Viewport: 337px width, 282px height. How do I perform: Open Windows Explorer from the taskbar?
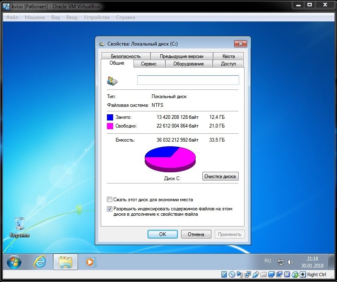65,262
